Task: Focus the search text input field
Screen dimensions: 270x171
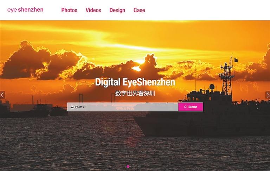Action: pyautogui.click(x=134, y=107)
